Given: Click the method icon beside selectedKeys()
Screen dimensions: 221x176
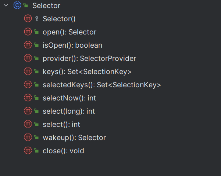Looking at the screenshot, I should 28,85.
